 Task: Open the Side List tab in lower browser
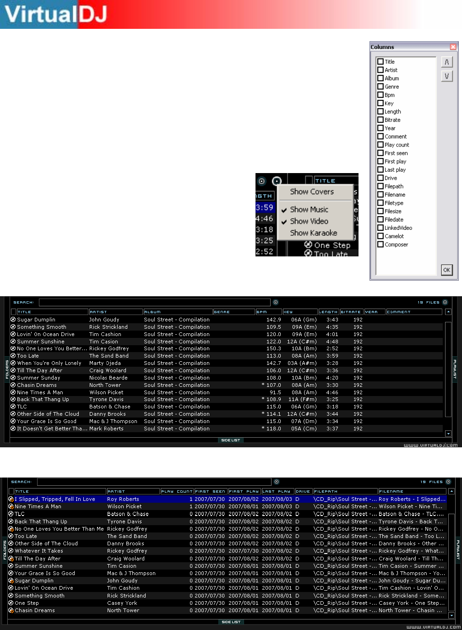(231, 622)
